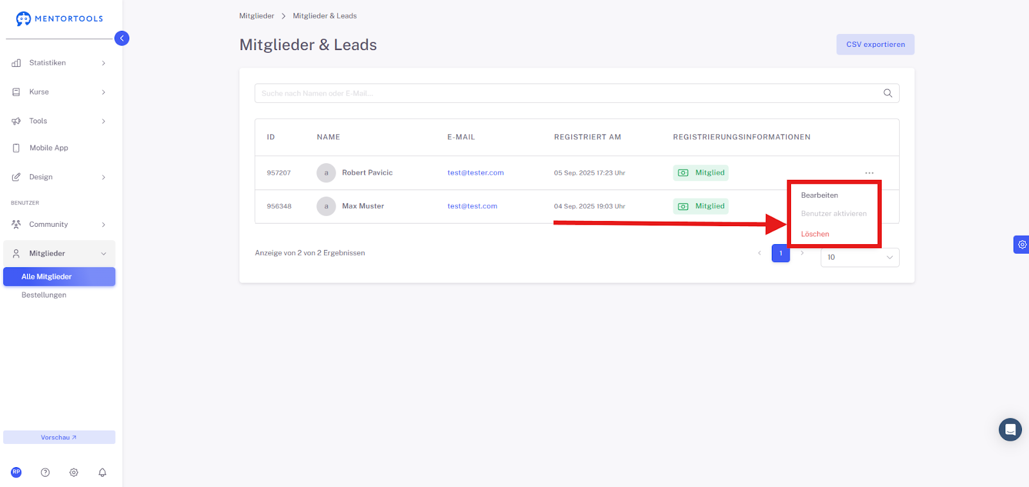Screen dimensions: 1029x487
Task: Expand the Statistiken menu chevron
Action: [x=104, y=63]
